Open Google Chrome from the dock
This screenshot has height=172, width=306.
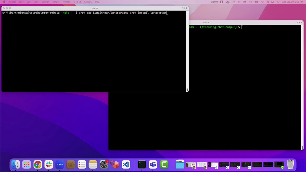[38, 164]
